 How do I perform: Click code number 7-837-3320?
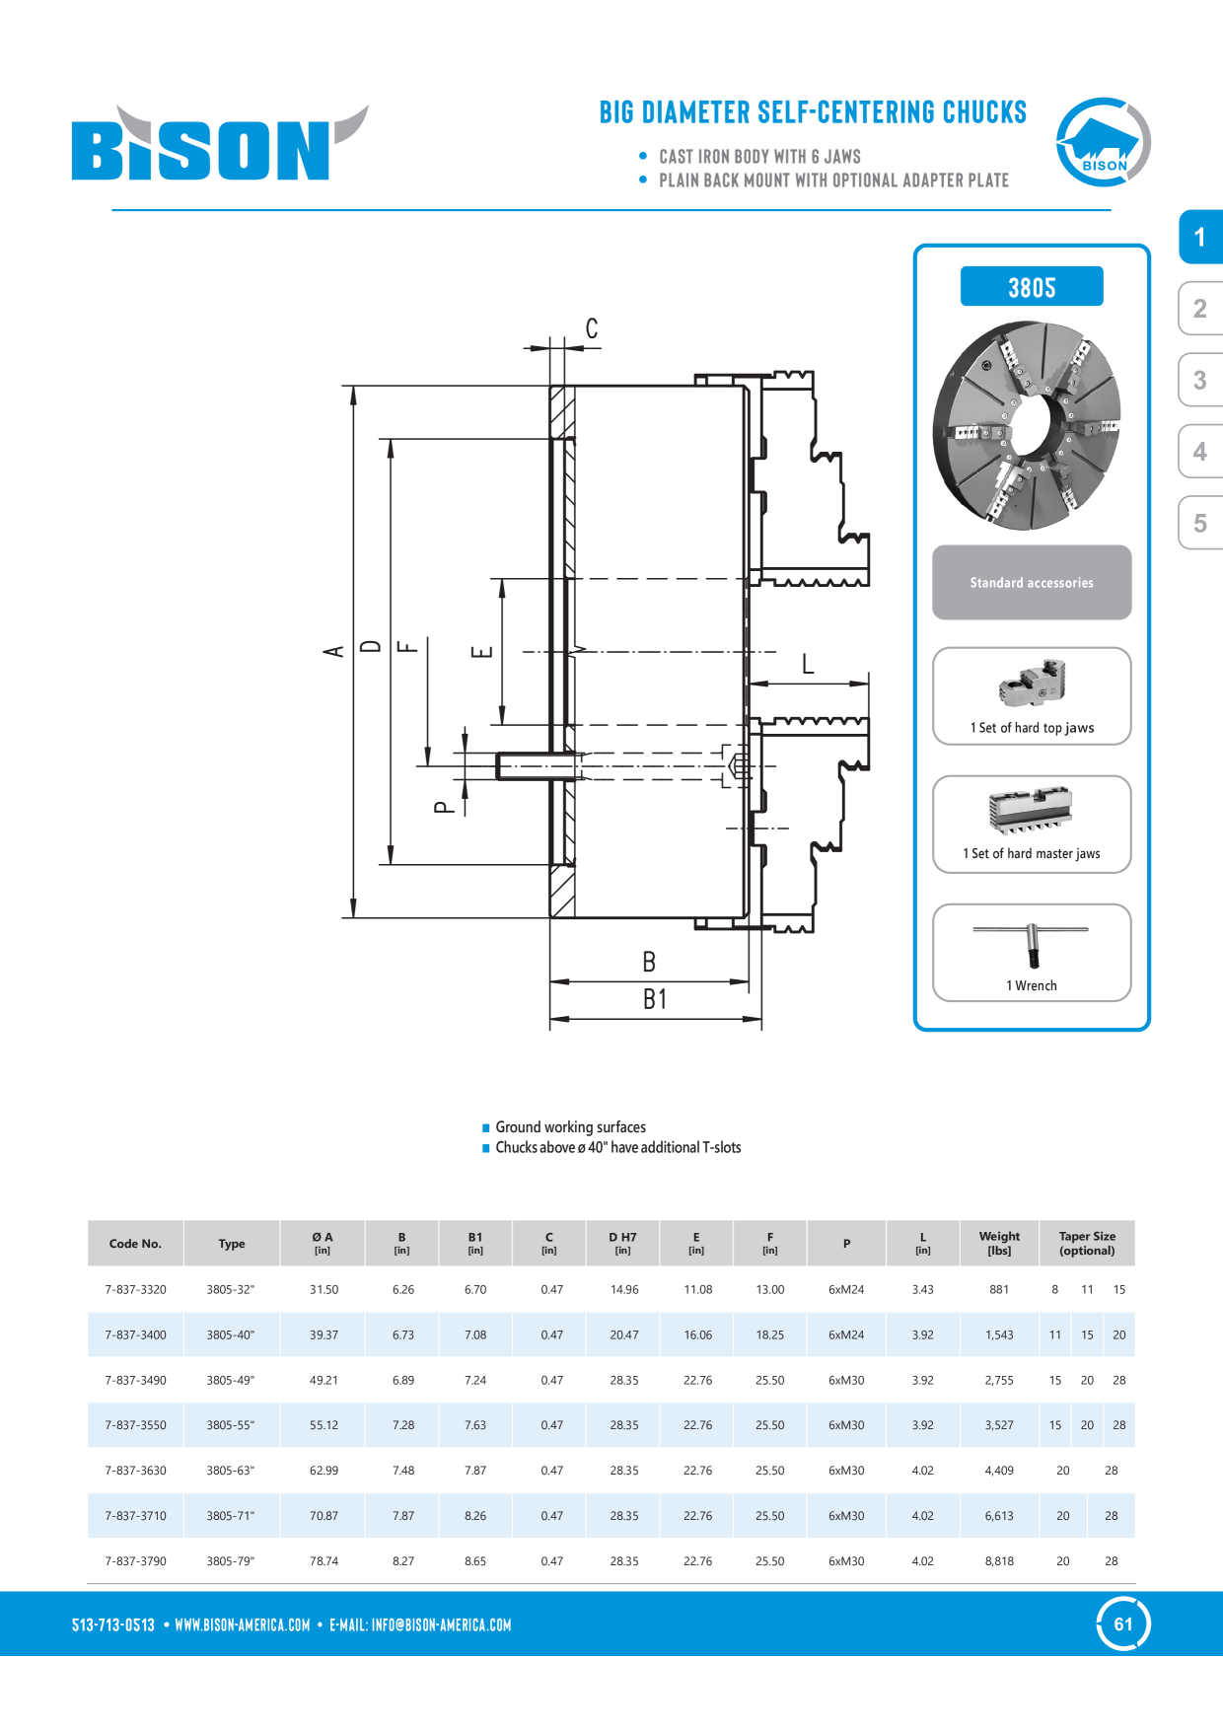[135, 1290]
